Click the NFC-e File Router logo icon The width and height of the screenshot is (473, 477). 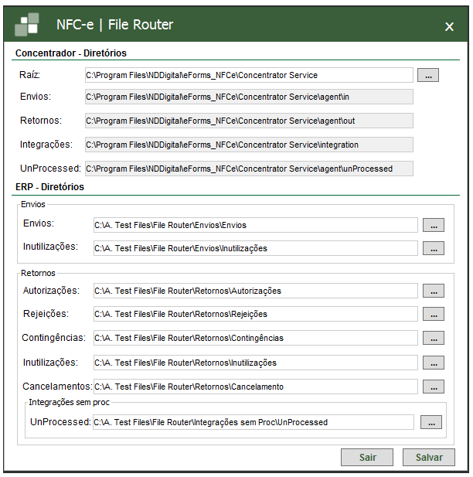click(27, 25)
